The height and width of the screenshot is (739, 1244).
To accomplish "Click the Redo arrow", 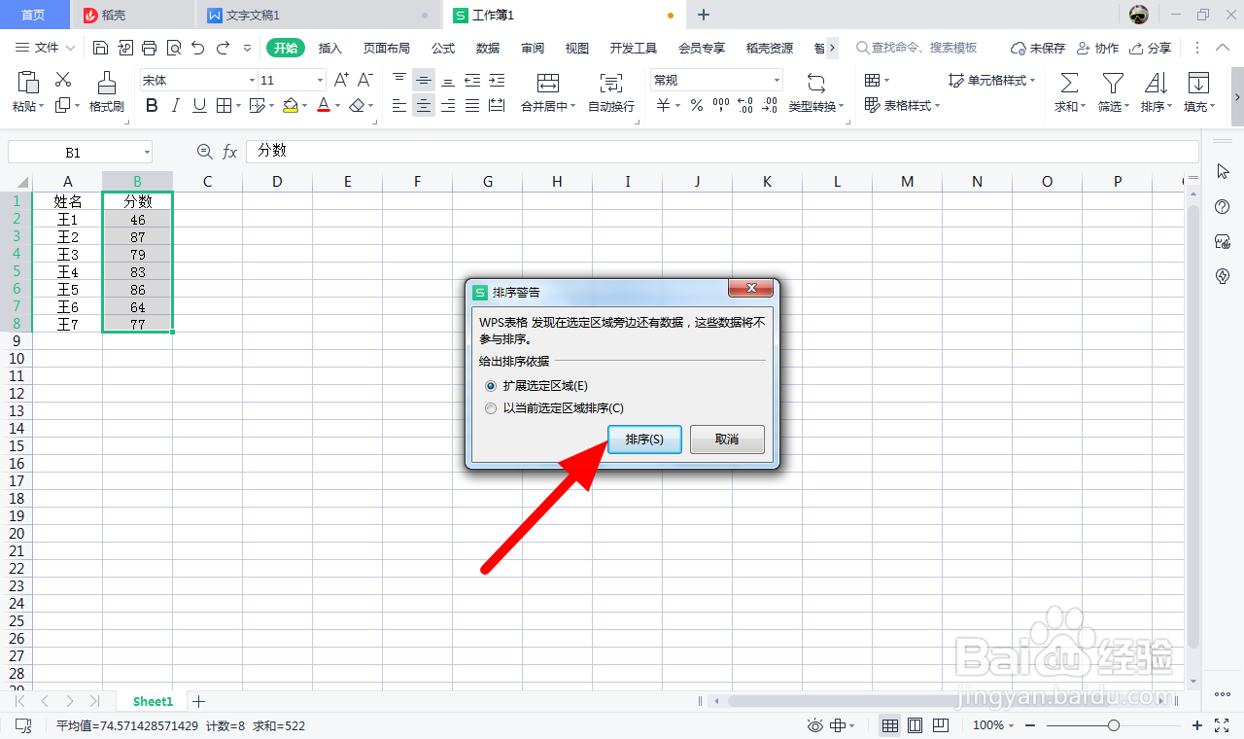I will [223, 47].
